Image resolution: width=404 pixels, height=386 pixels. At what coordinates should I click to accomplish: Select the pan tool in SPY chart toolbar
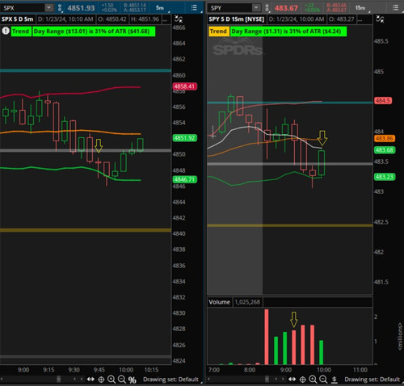(292, 380)
